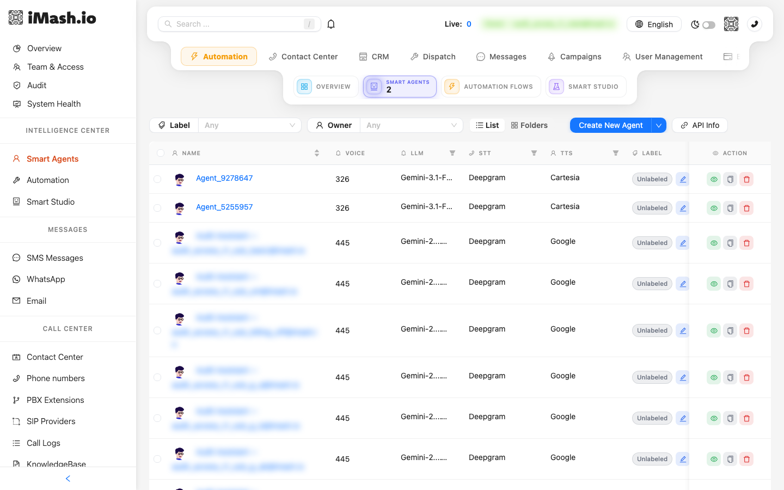784x490 pixels.
Task: Click Create New Agent button
Action: 611,125
